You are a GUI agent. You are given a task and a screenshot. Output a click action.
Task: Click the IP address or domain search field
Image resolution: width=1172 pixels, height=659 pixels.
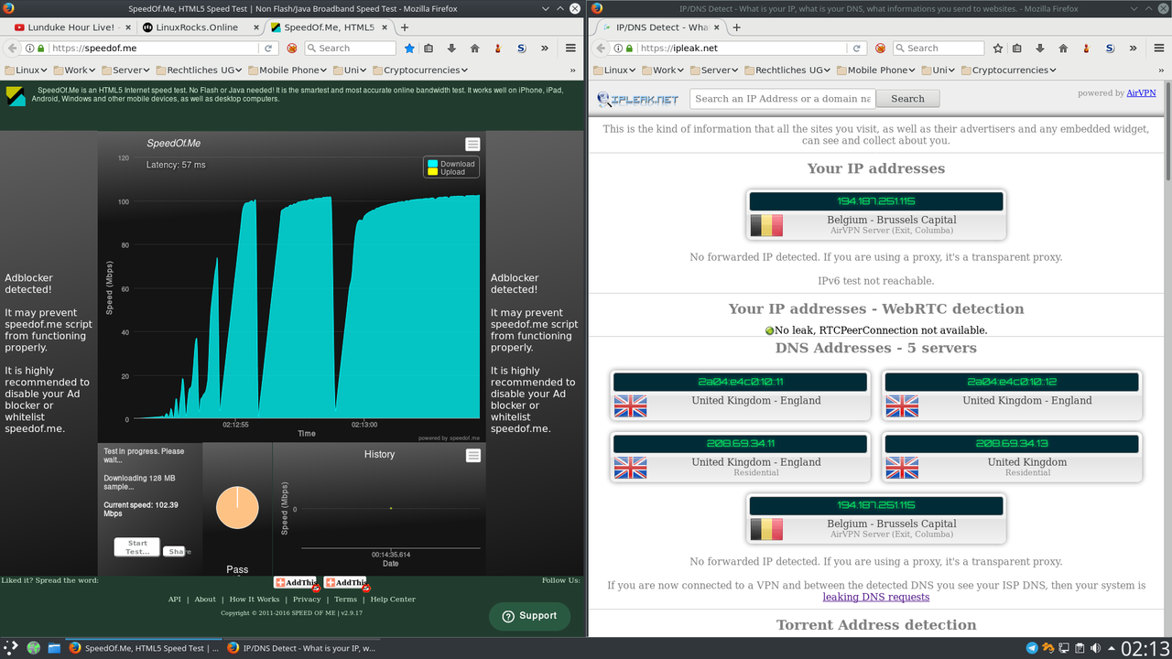(x=782, y=99)
